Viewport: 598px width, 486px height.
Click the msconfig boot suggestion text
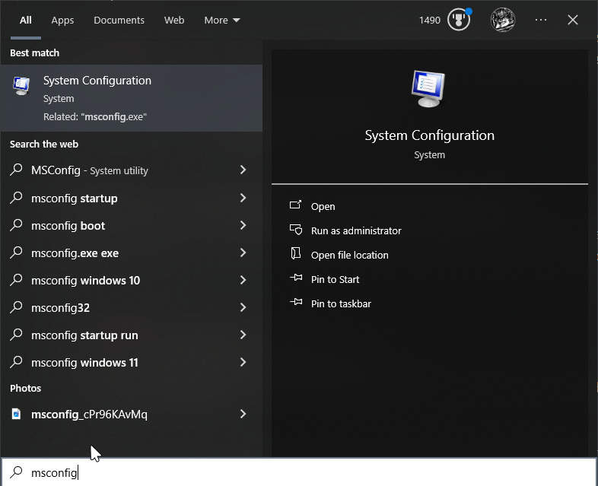click(68, 226)
